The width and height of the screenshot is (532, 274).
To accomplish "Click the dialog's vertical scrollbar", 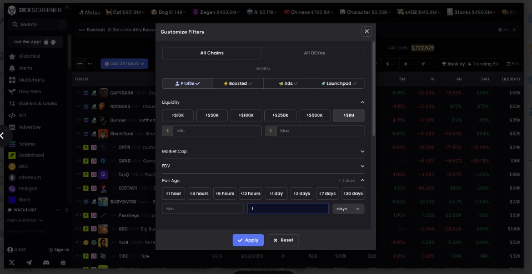I will pos(374,89).
